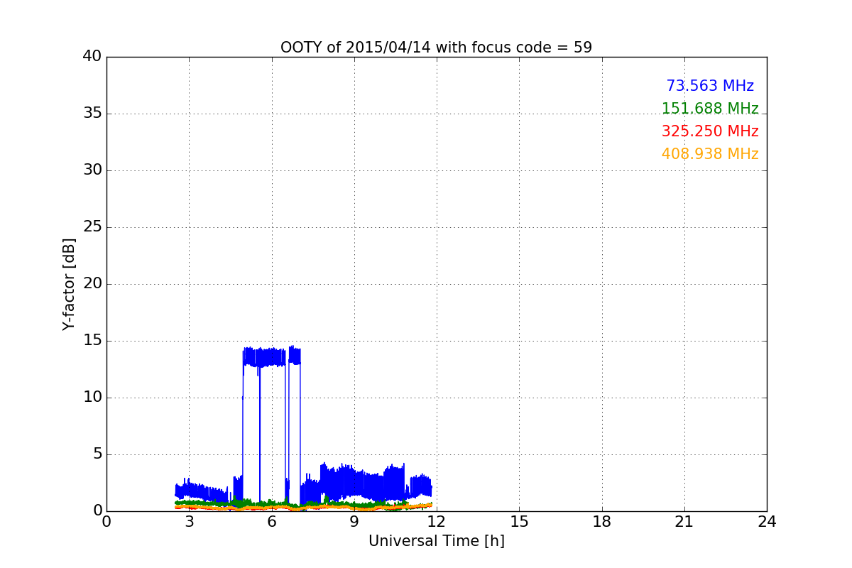Viewport: 852px width, 568px height.
Task: Click the blue 14 dB plateau in the plot
Action: tap(271, 356)
